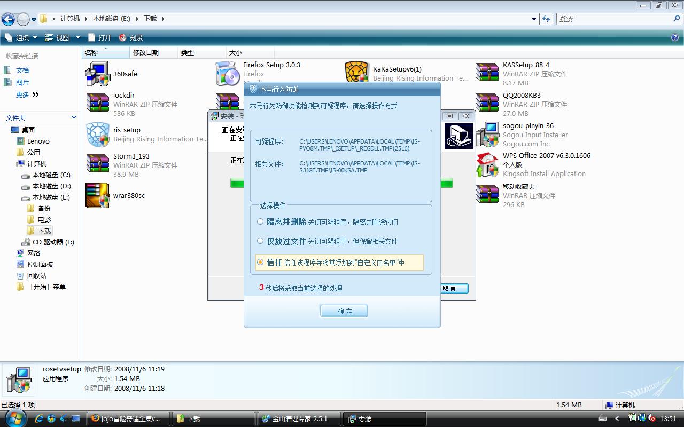Select the ris_setup Rising installer icon
This screenshot has height=427, width=684.
click(x=97, y=135)
